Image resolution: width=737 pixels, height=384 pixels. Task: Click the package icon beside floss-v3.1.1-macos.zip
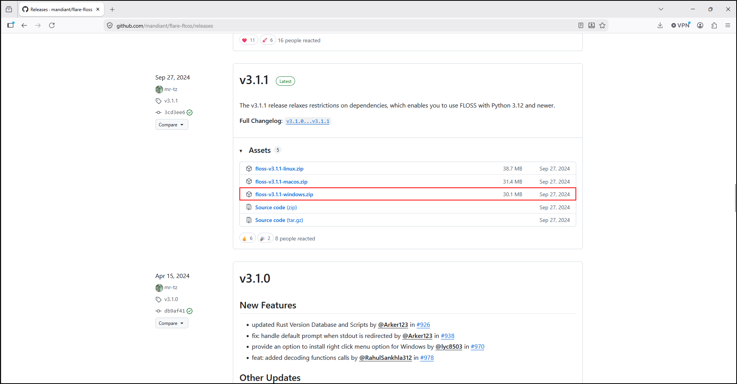[249, 182]
